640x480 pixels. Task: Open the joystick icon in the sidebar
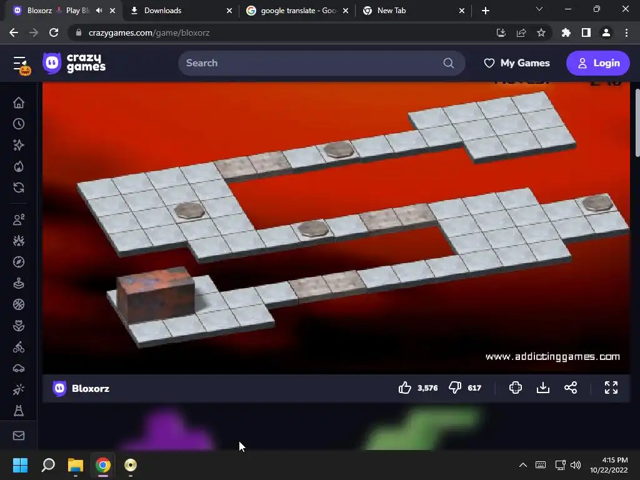(19, 283)
